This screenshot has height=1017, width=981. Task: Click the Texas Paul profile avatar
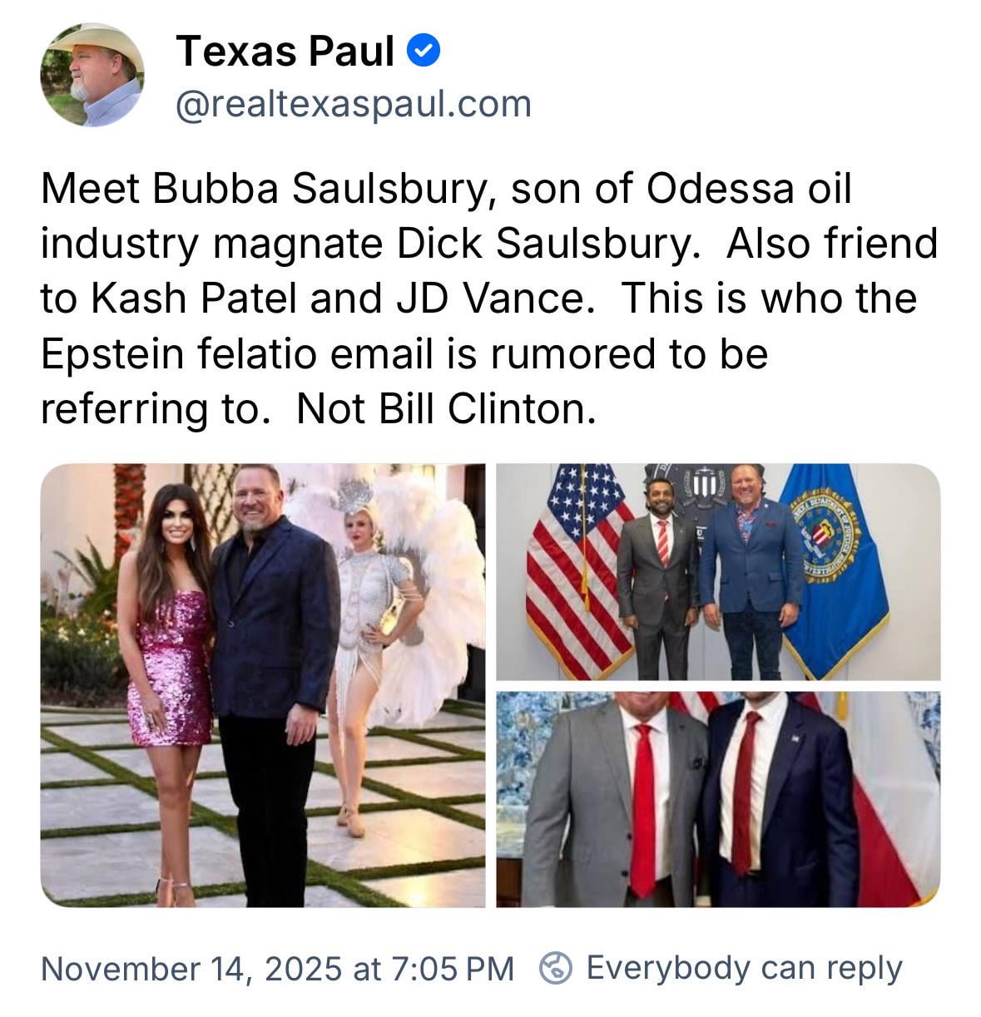click(x=92, y=75)
